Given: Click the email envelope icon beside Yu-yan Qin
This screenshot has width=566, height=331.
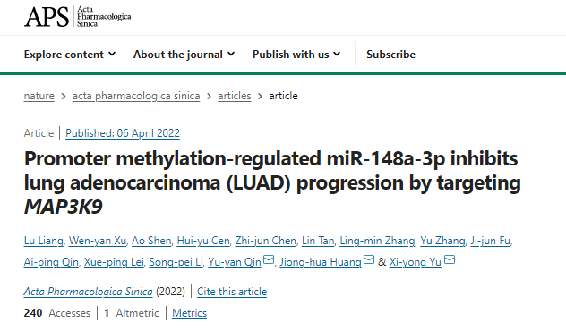Looking at the screenshot, I should click(x=269, y=259).
